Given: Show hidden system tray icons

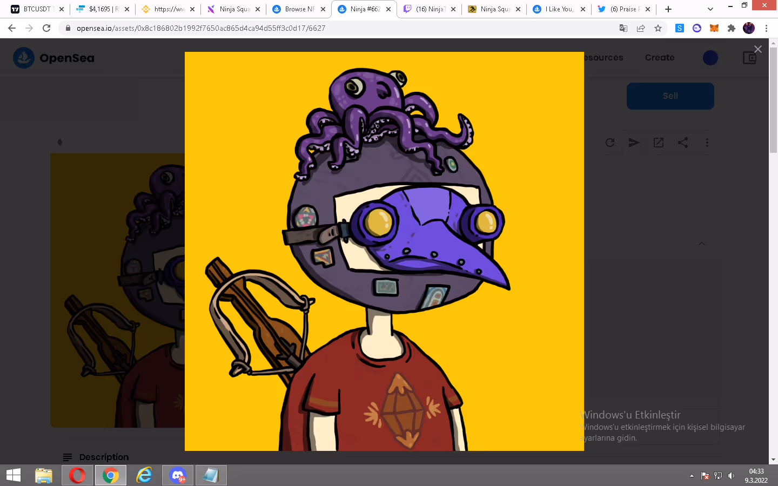Looking at the screenshot, I should coord(692,476).
